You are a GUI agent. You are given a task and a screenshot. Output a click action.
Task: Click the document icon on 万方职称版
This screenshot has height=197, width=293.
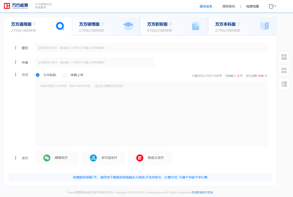196,26
